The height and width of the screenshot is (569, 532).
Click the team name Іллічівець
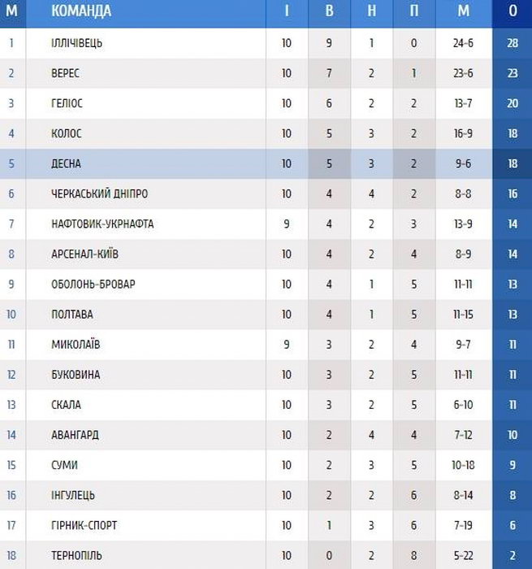[77, 43]
